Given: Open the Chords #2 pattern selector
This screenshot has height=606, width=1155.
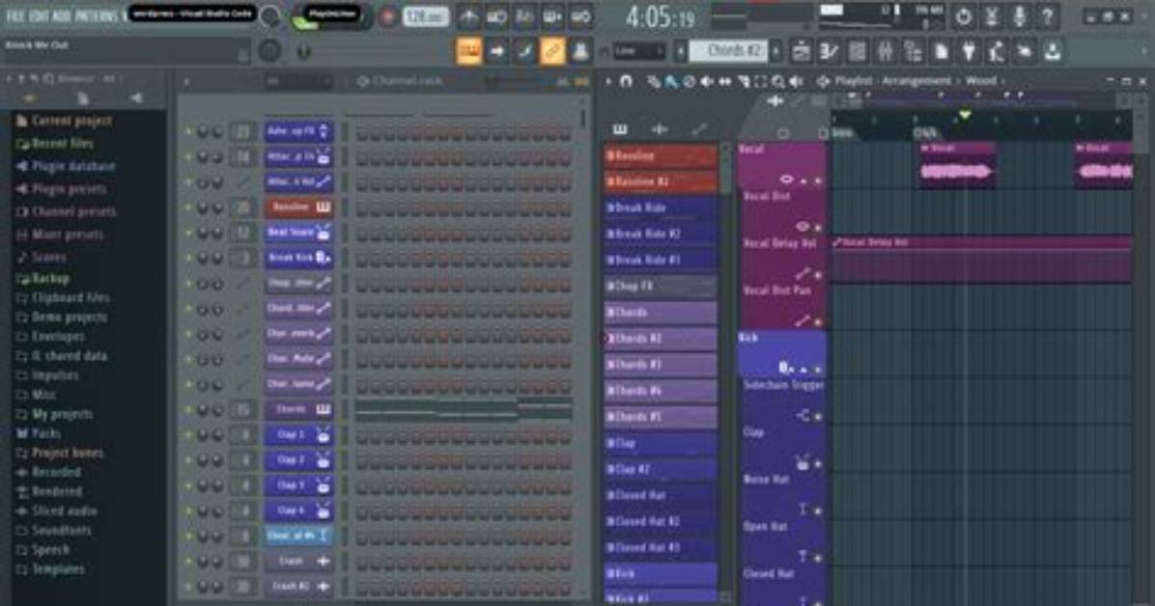Looking at the screenshot, I should (728, 51).
